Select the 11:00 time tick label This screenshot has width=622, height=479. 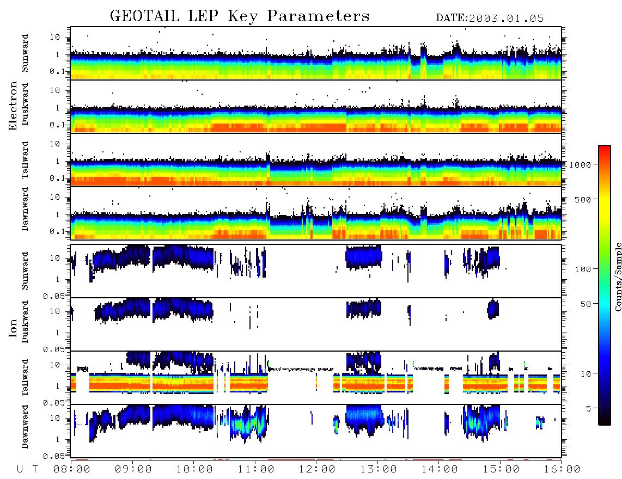point(256,469)
